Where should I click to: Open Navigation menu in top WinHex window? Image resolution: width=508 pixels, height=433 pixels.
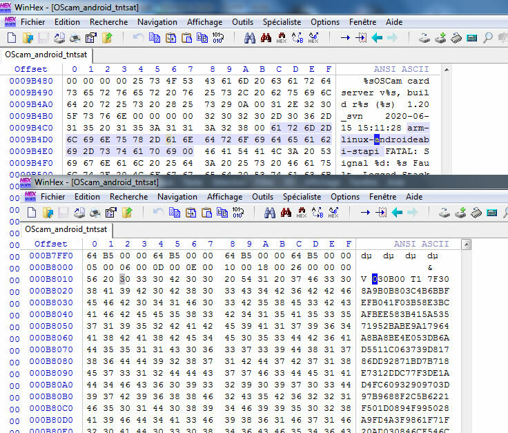point(157,22)
